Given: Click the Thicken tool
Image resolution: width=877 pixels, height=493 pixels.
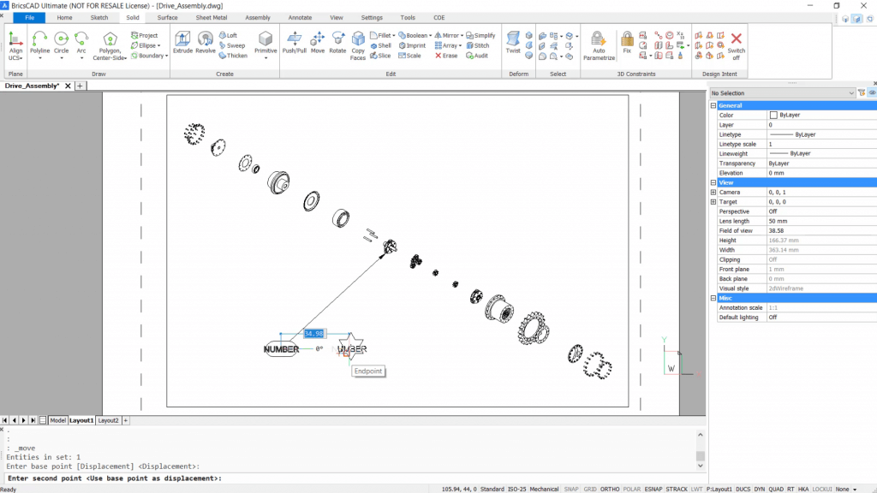Looking at the screenshot, I should click(233, 56).
